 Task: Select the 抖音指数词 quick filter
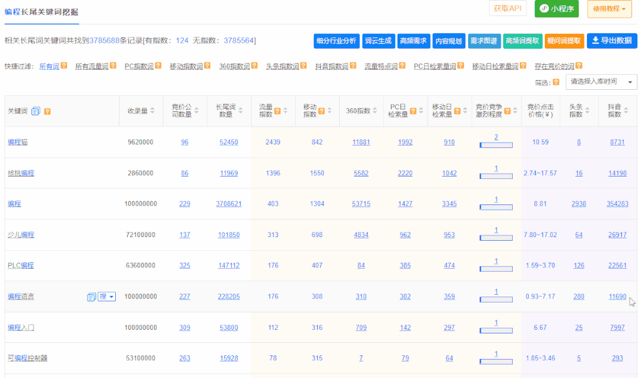[331, 67]
